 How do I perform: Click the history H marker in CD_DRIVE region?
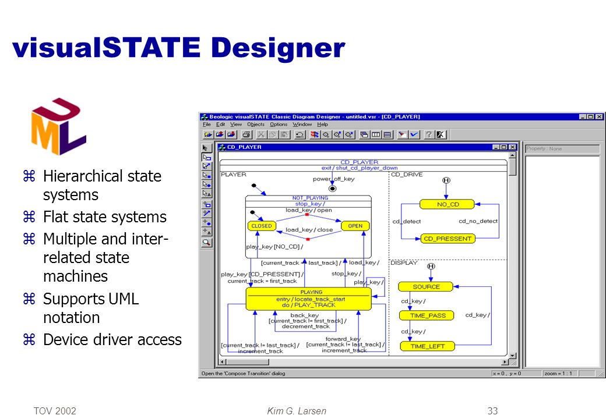(446, 180)
